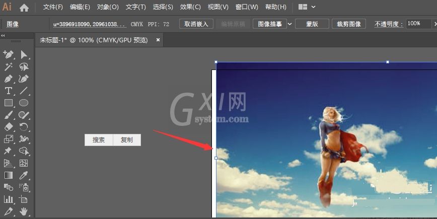This screenshot has height=219, width=437.
Task: Select the Blend tool
Action: (x=9, y=187)
